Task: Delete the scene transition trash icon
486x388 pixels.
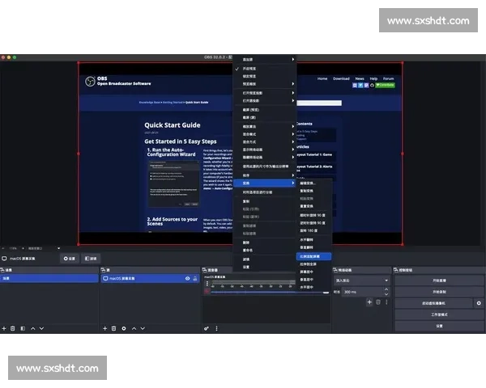Action: point(377,302)
